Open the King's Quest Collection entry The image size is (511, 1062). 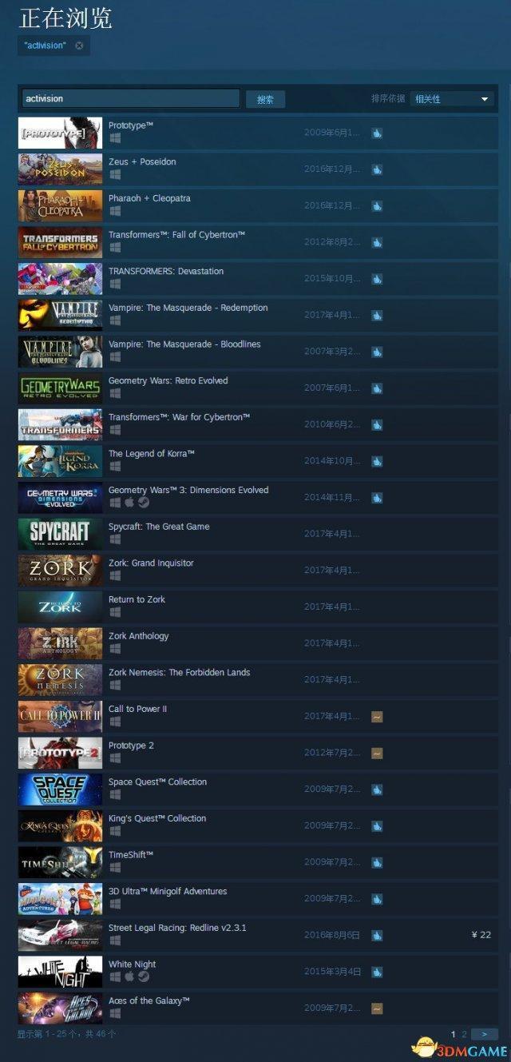[x=257, y=826]
